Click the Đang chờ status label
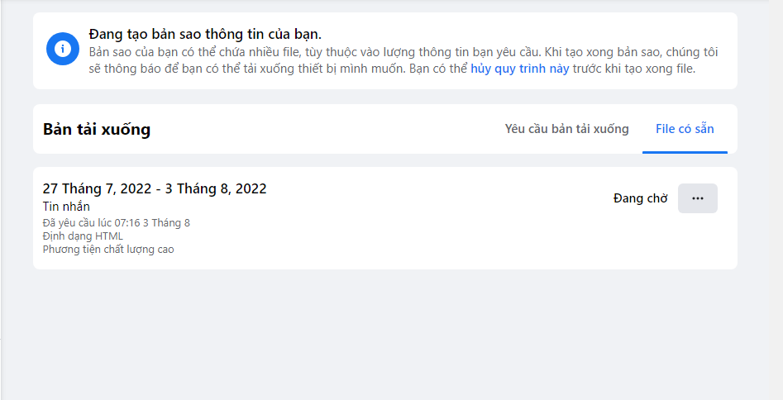Image resolution: width=783 pixels, height=400 pixels. tap(640, 198)
